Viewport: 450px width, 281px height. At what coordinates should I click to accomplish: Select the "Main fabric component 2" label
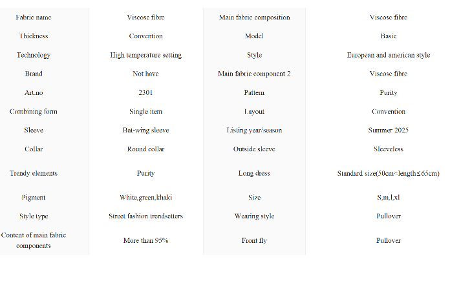254,74
